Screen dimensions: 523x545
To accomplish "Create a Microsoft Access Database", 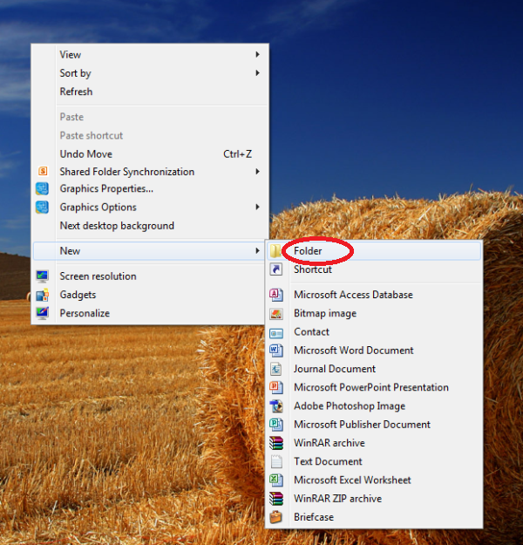I will point(374,295).
